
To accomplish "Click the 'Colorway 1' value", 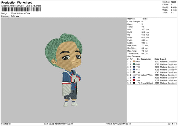I will [x=16, y=16].
